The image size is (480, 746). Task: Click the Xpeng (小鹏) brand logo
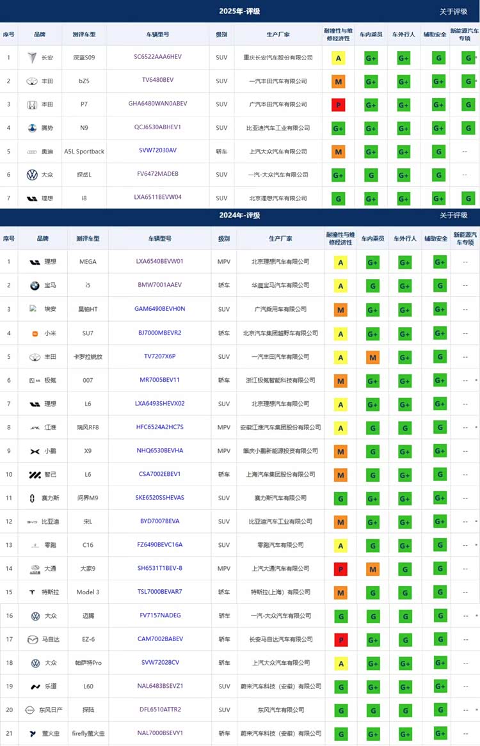(x=35, y=451)
